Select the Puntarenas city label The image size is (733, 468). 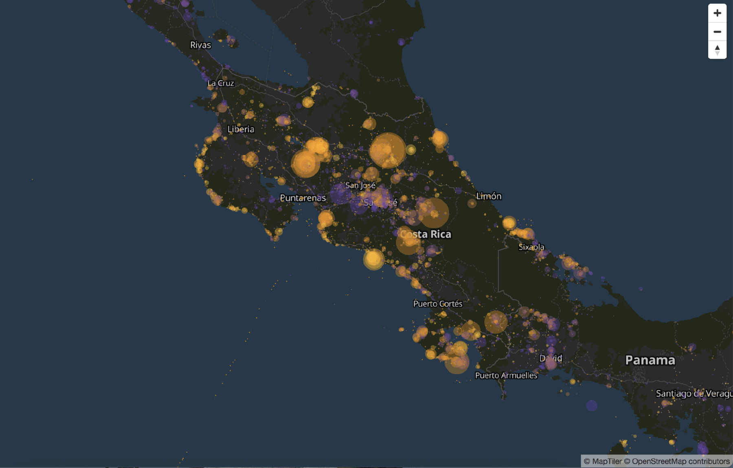tap(303, 199)
